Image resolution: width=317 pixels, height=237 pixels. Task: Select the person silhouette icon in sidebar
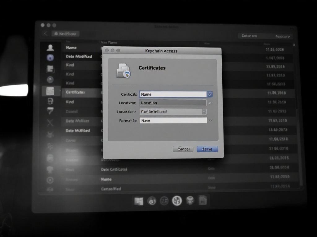tap(50, 48)
